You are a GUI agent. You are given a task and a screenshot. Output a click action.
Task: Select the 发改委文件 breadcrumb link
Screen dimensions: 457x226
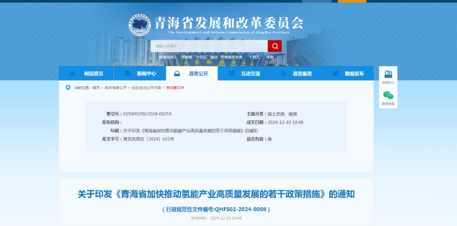coord(175,88)
